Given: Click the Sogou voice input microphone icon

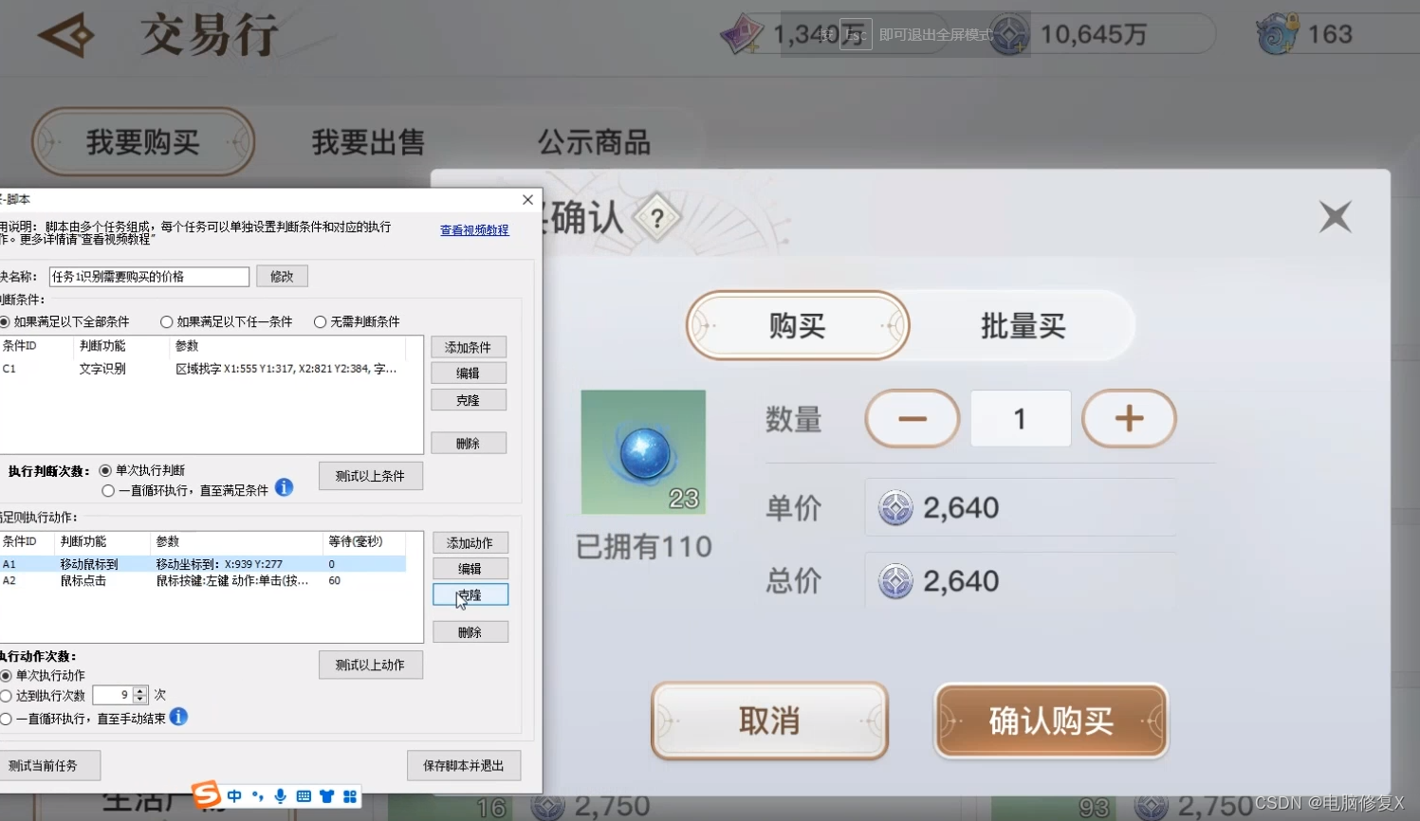Looking at the screenshot, I should pyautogui.click(x=280, y=796).
